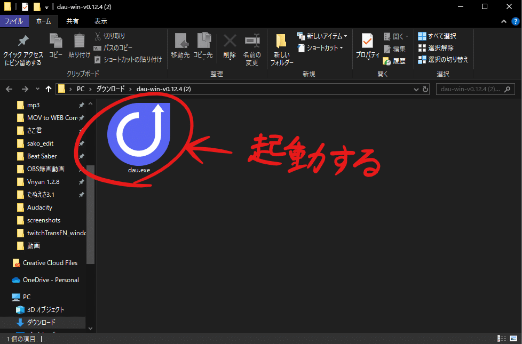Select 3D オブジェクト in sidebar
The height and width of the screenshot is (344, 522).
coord(40,310)
